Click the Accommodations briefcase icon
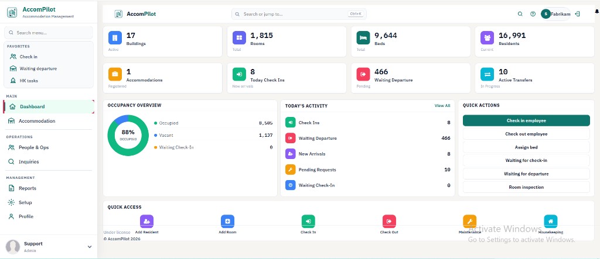Screen dimensions: 600x259 [115, 74]
